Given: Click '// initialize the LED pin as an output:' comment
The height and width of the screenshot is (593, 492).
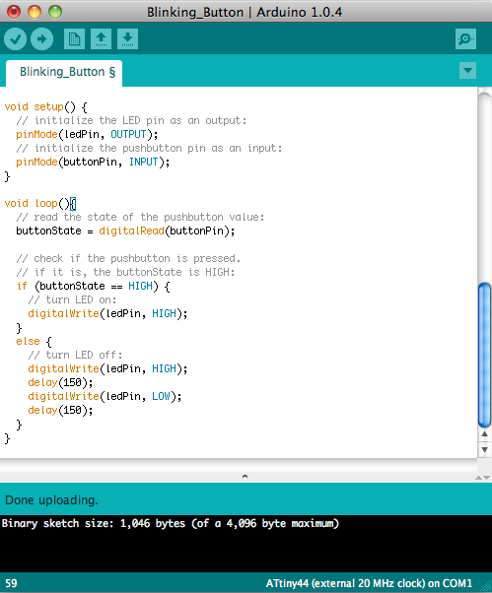Looking at the screenshot, I should 131,120.
